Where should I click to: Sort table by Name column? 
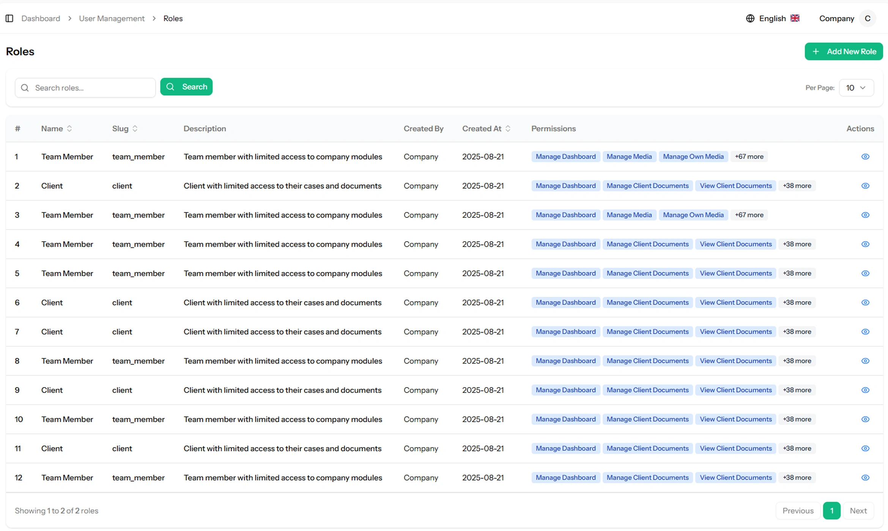tap(69, 129)
